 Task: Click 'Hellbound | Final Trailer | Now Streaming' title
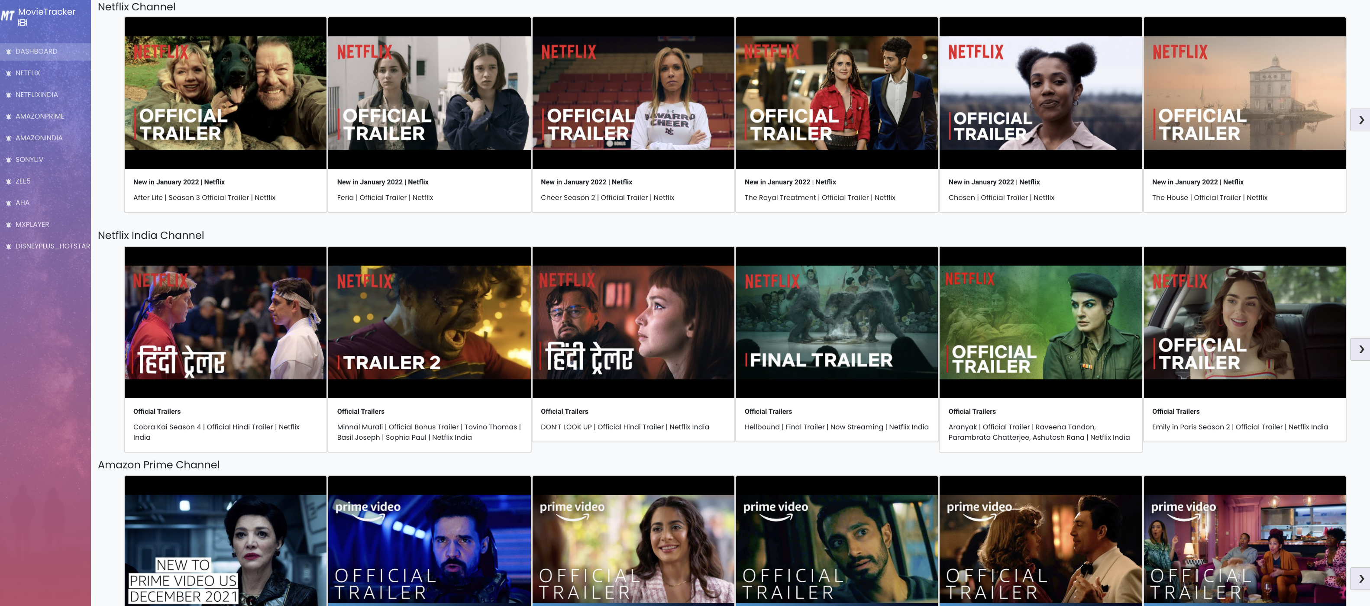click(837, 427)
